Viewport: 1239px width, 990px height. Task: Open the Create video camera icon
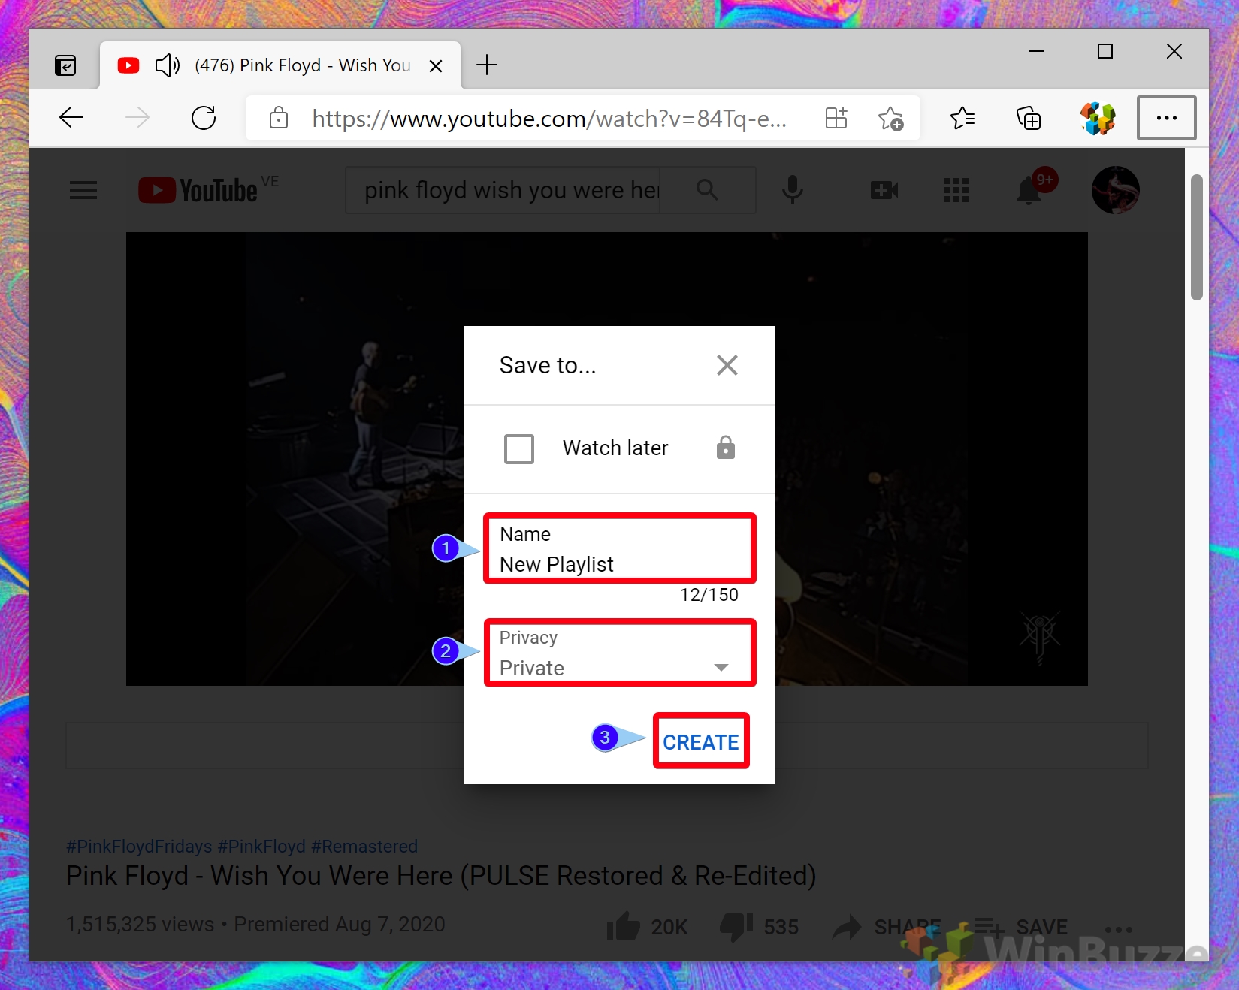point(884,190)
